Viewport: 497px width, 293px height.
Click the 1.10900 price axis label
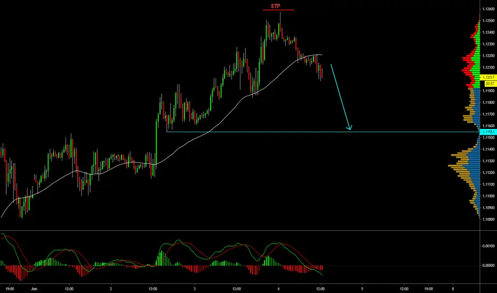488,208
